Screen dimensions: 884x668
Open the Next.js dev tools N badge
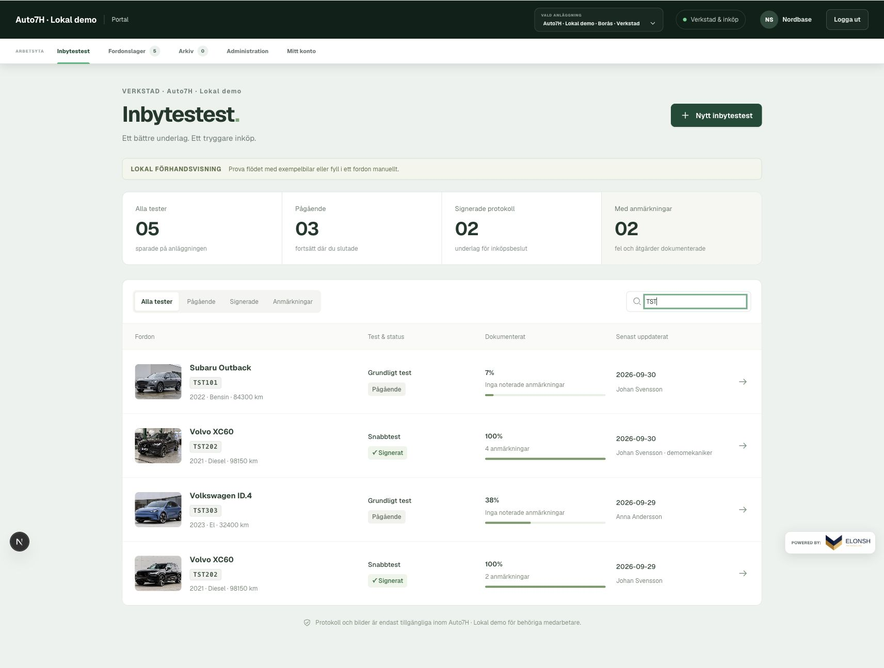[20, 542]
